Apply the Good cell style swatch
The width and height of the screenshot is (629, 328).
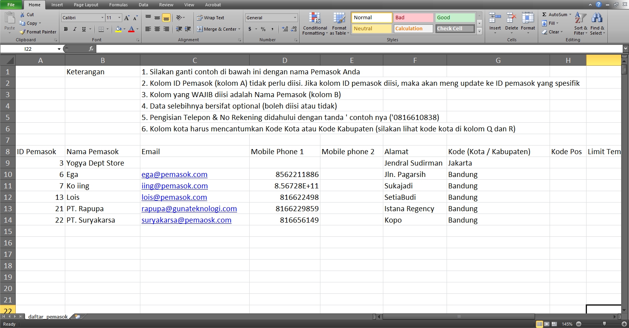pyautogui.click(x=455, y=18)
